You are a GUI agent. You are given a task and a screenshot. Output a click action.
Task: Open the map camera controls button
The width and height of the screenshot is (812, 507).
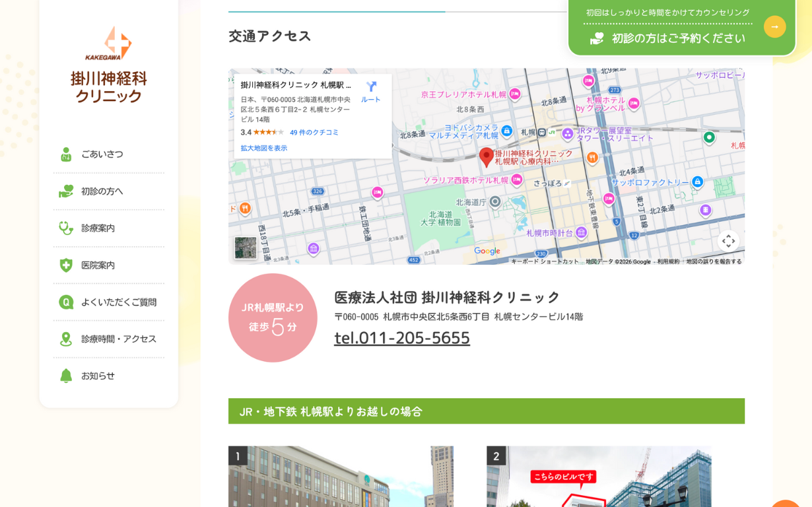coord(727,241)
